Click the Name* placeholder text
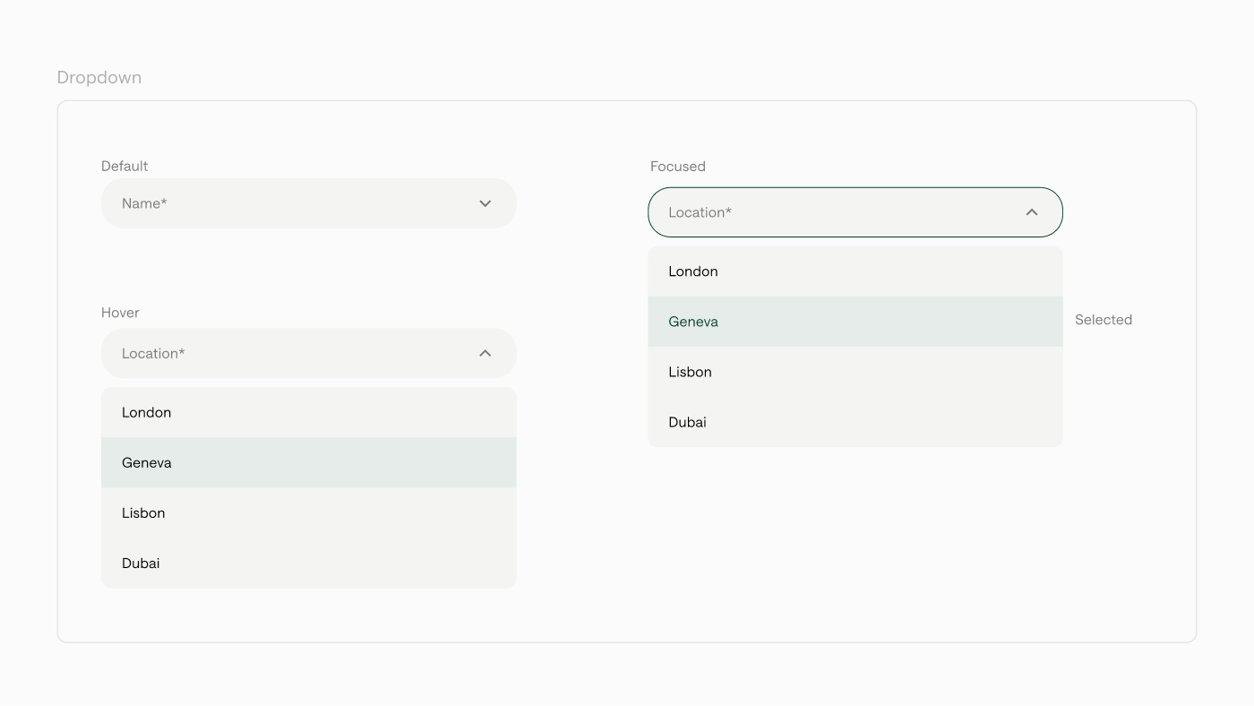This screenshot has height=706, width=1254. click(x=144, y=203)
